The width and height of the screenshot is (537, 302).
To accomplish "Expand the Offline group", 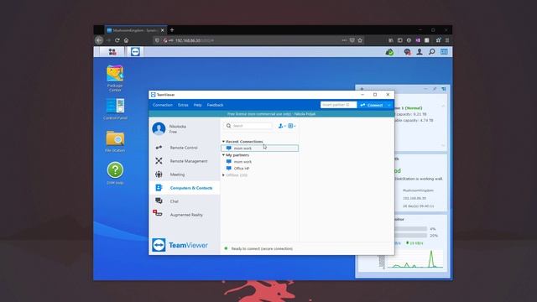I will 224,175.
